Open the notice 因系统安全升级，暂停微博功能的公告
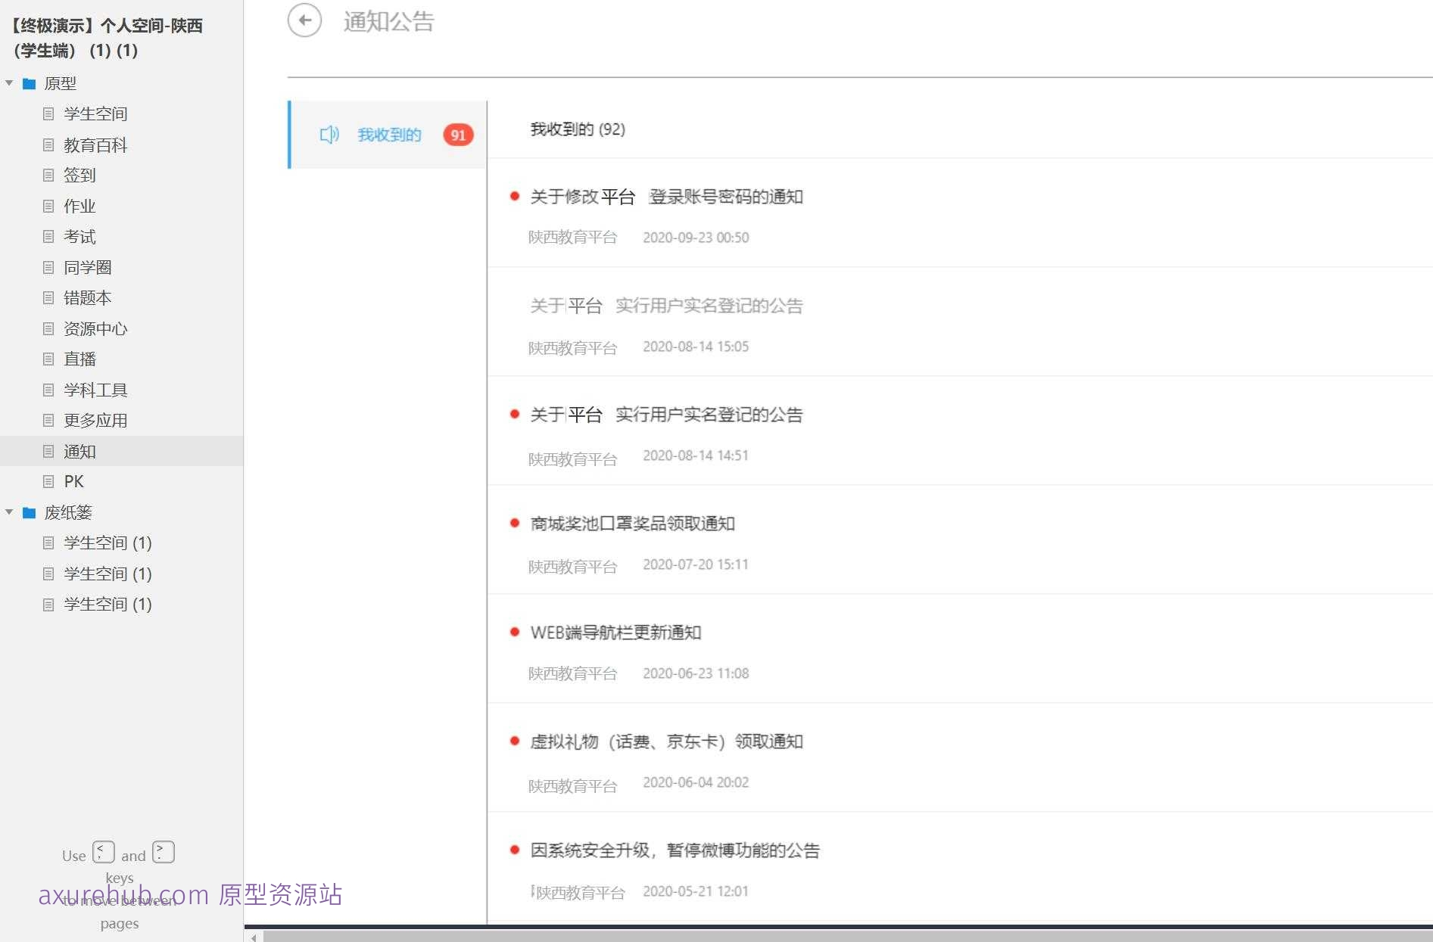 [675, 850]
